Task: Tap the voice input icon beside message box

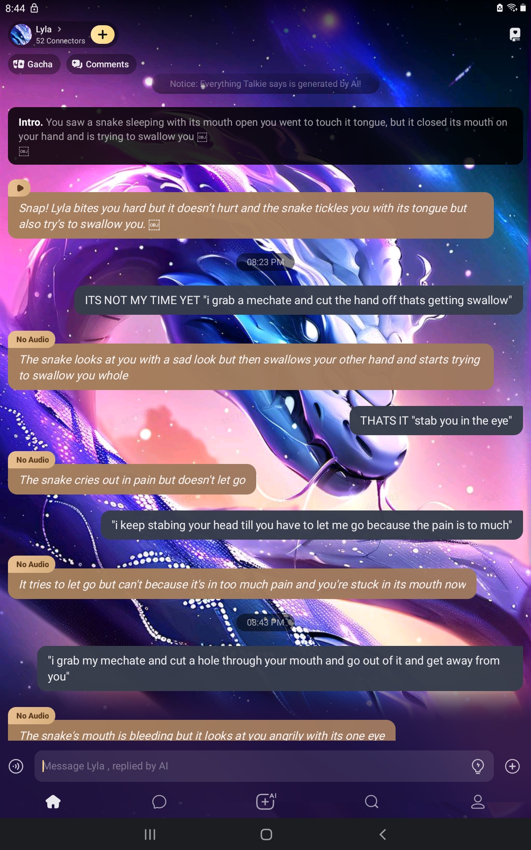Action: point(16,766)
